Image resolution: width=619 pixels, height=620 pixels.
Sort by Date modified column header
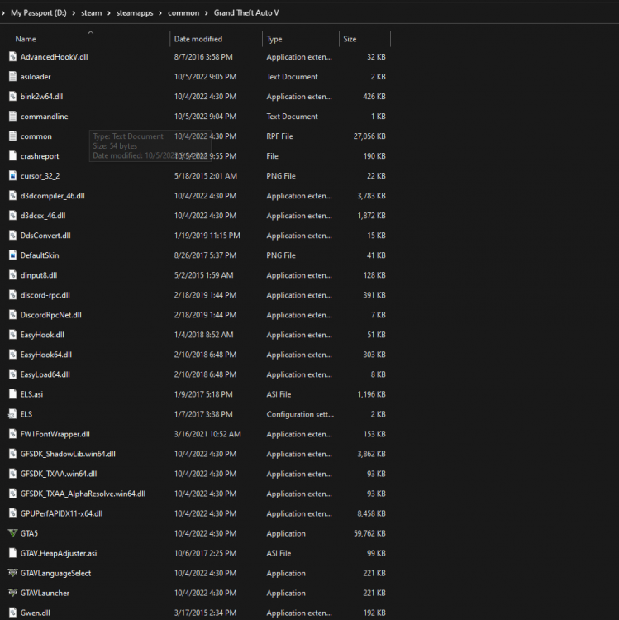tap(198, 39)
